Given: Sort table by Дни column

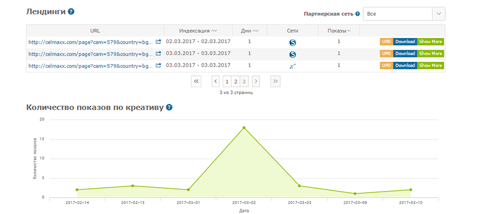Looking at the screenshot, I should click(x=250, y=31).
